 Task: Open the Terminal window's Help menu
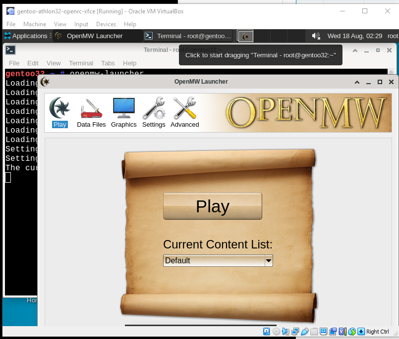(129, 63)
